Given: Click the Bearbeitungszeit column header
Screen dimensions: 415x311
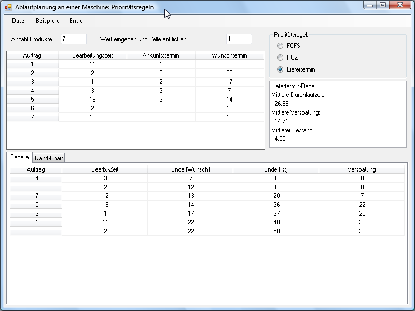Looking at the screenshot, I should coord(92,55).
